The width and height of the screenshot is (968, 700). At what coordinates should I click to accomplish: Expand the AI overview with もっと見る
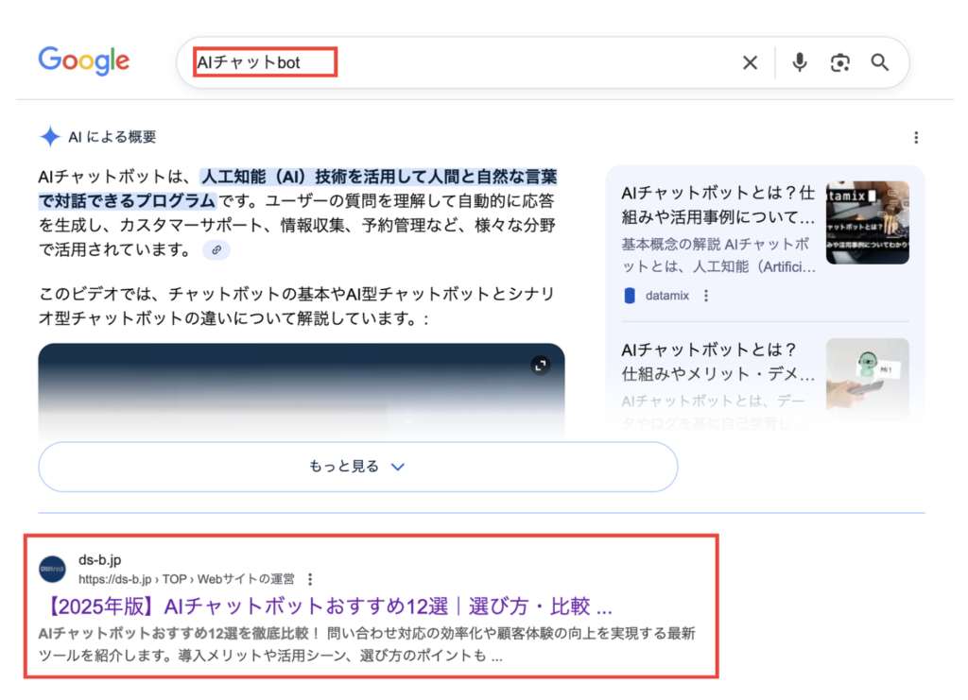click(357, 467)
